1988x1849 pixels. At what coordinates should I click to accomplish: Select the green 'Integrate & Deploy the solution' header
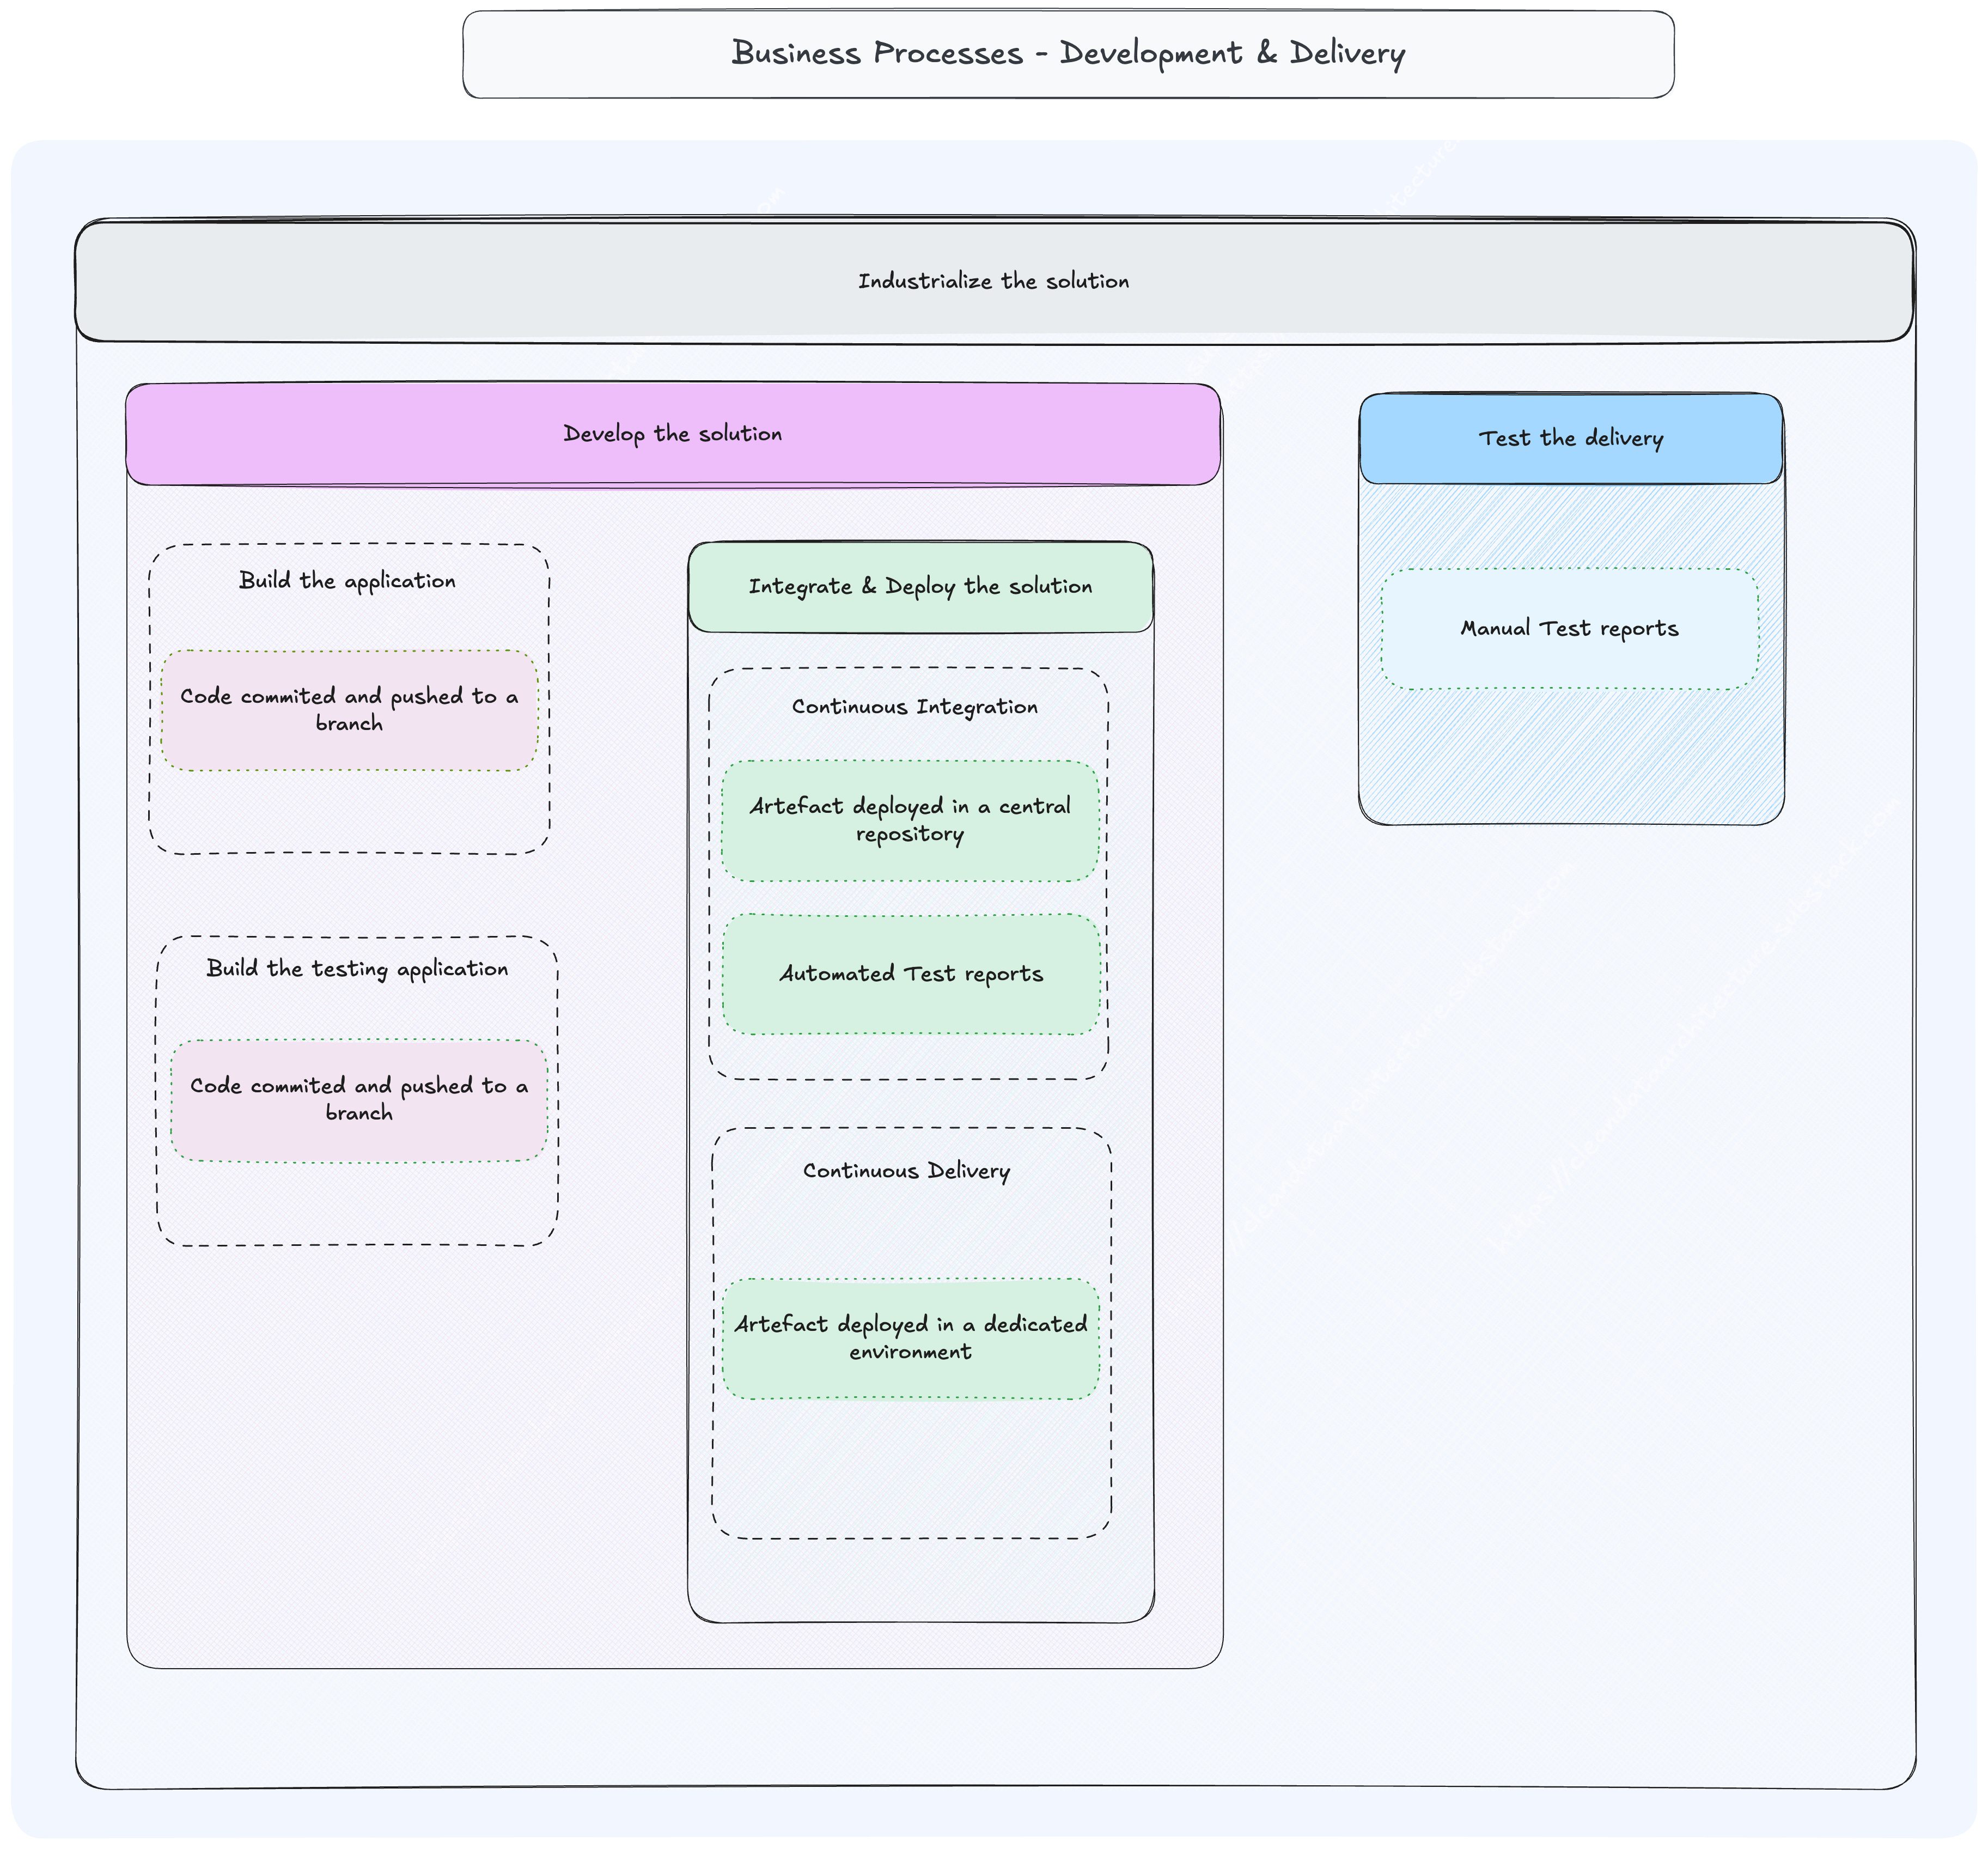[x=920, y=587]
